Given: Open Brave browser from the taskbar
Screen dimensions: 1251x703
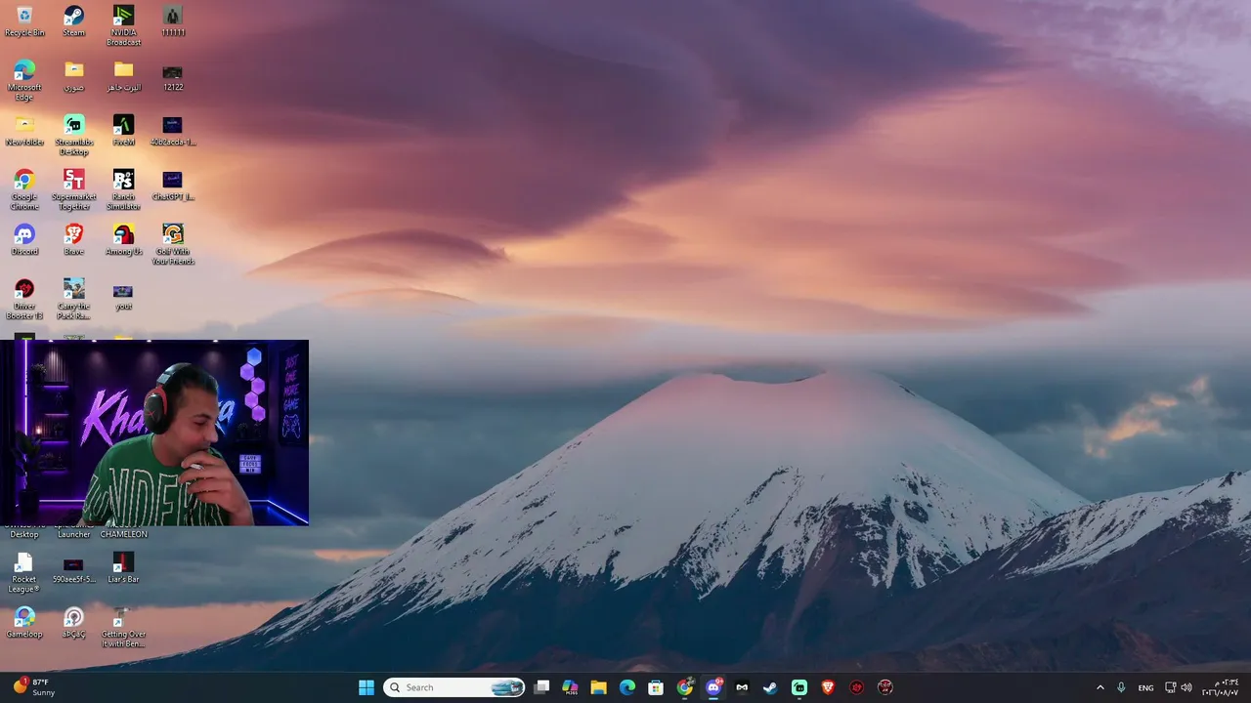Looking at the screenshot, I should click(x=828, y=687).
